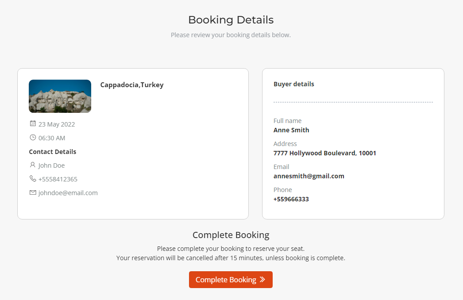Click the 06:30 AM time text

[52, 138]
